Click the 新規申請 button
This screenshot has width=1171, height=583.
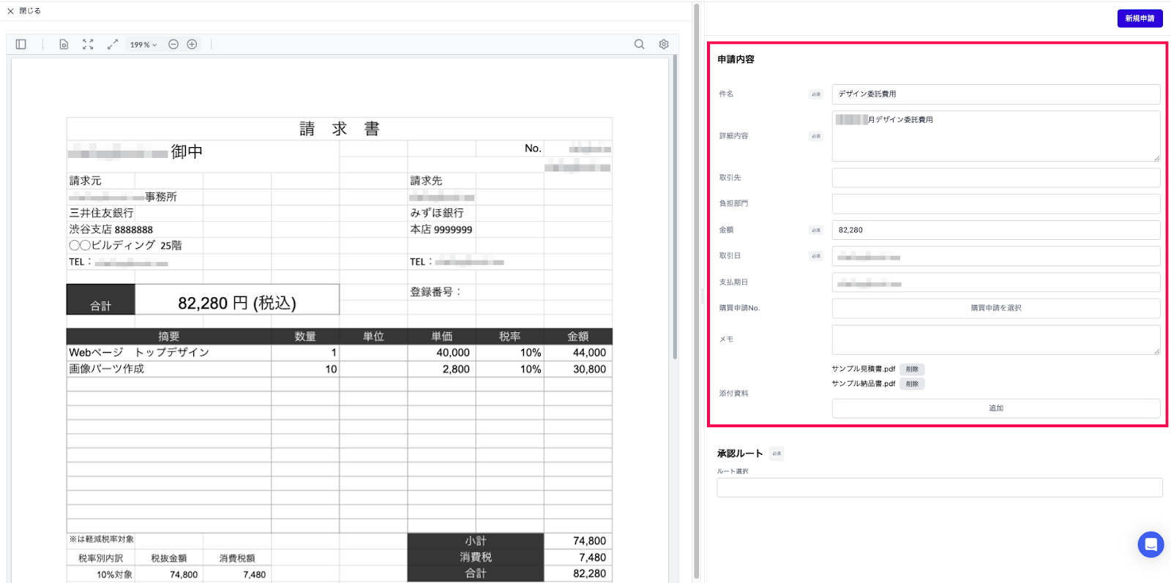(1140, 18)
